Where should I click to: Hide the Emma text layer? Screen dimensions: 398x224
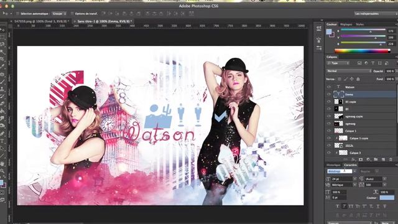point(329,94)
